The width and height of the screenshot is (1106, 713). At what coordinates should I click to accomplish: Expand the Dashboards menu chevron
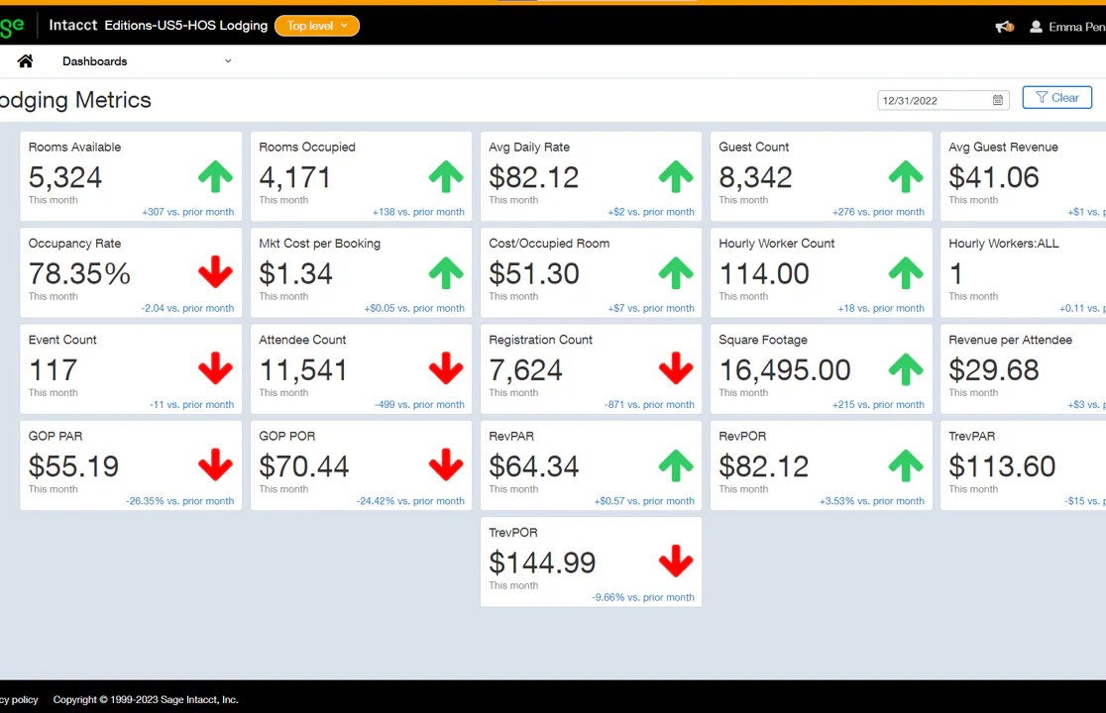(228, 61)
